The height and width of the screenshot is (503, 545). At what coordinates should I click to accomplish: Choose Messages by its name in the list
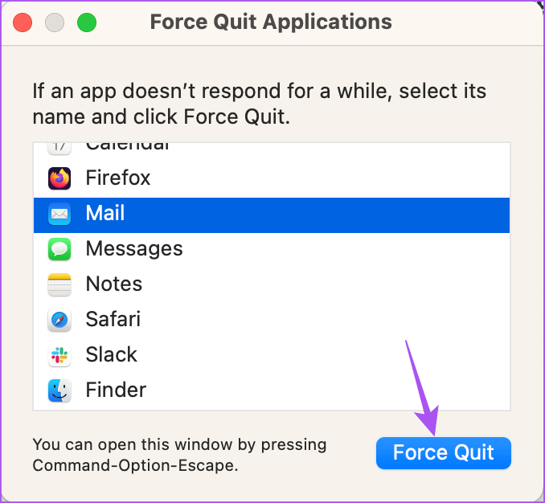(134, 249)
